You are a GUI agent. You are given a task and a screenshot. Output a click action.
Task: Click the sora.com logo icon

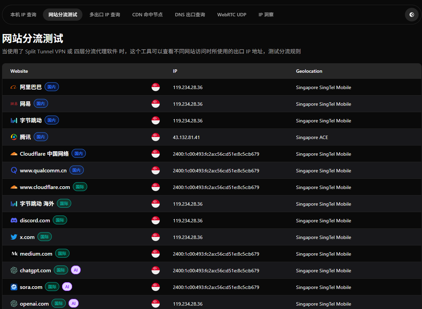coord(14,287)
